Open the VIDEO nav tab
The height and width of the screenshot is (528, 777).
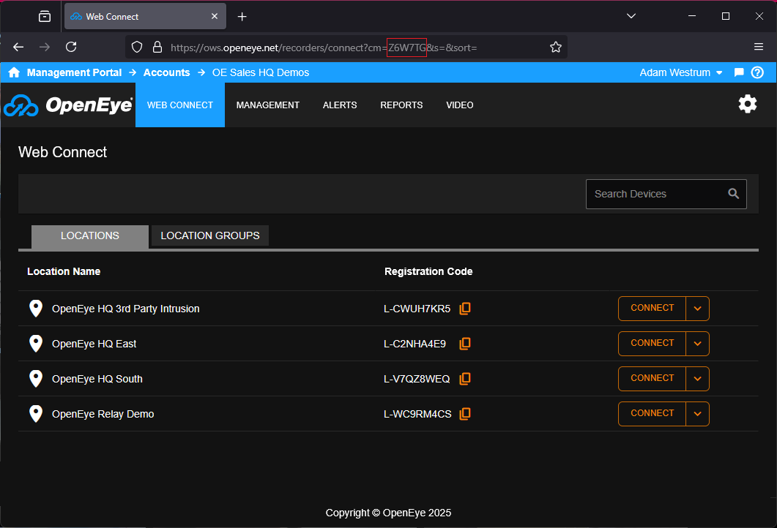pyautogui.click(x=460, y=105)
